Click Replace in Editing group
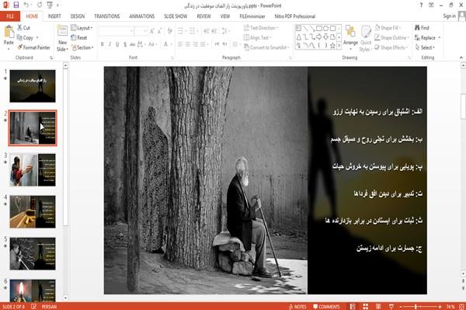Image resolution: width=466 pixels, height=310 pixels. (x=425, y=38)
